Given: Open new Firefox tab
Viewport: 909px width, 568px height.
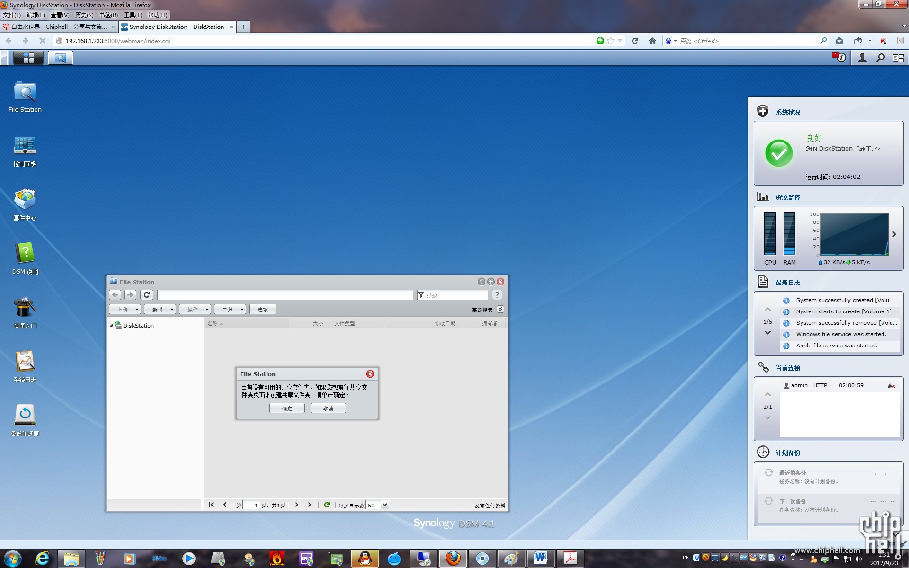Looking at the screenshot, I should click(243, 27).
